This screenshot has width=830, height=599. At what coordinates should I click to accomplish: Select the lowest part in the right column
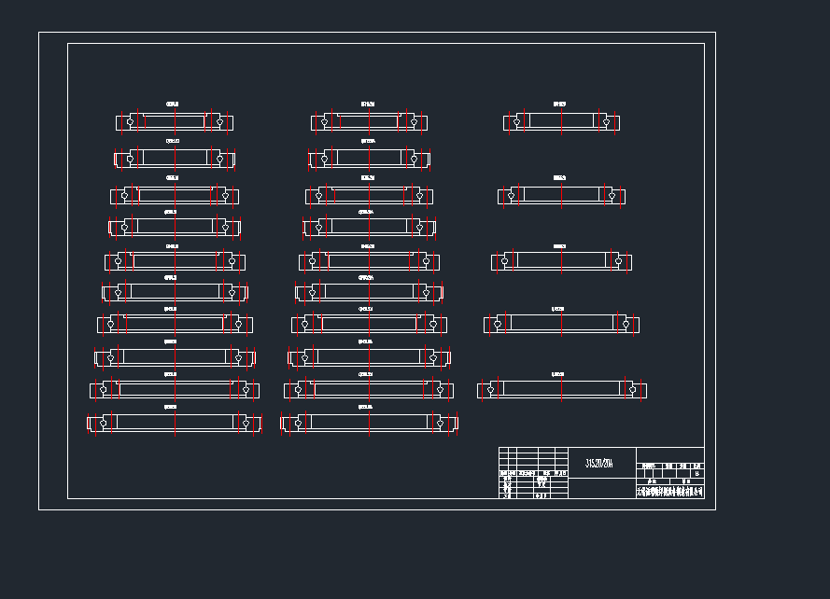point(561,389)
